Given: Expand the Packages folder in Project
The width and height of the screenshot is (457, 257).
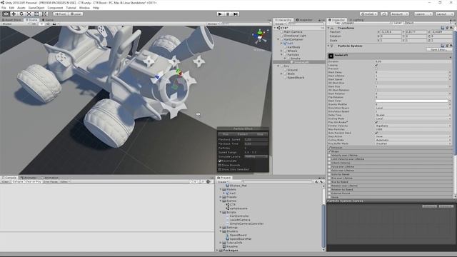Looking at the screenshot, I should tap(217, 251).
